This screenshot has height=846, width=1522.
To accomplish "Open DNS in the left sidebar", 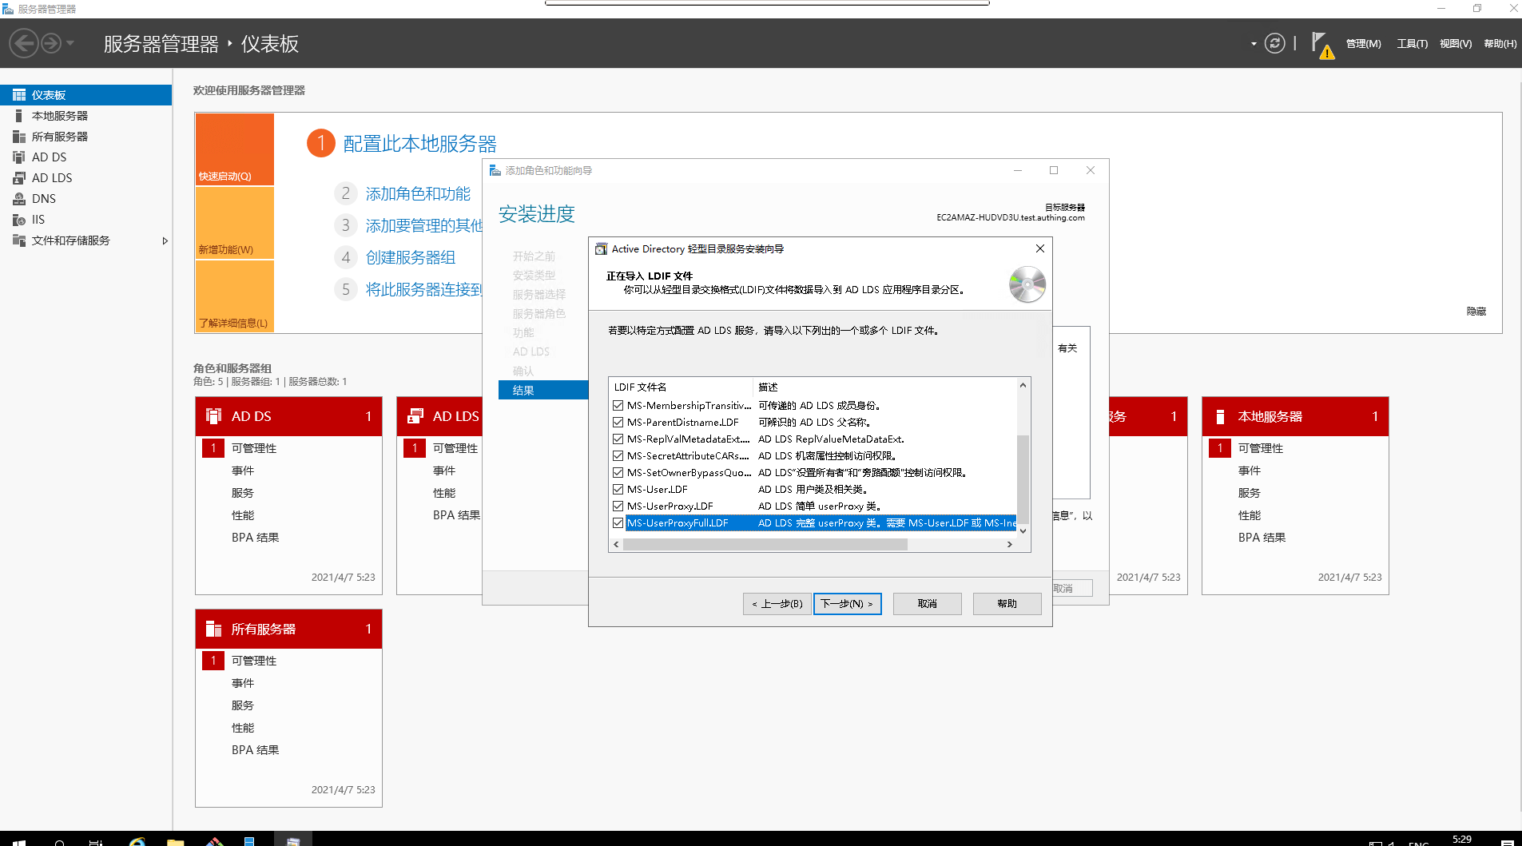I will tap(43, 199).
